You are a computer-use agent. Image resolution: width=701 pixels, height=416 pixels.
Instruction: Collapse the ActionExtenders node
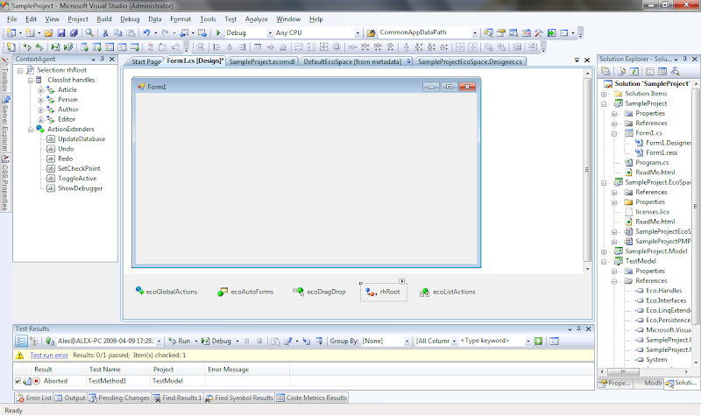point(31,129)
